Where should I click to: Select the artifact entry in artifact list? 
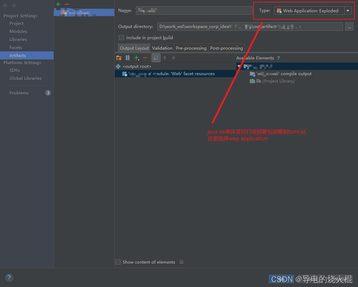(x=84, y=12)
